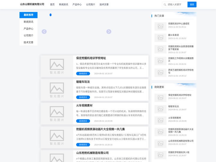
Task: Click the 山东山顿机械有限公司 site logo text
Action: (32, 4)
